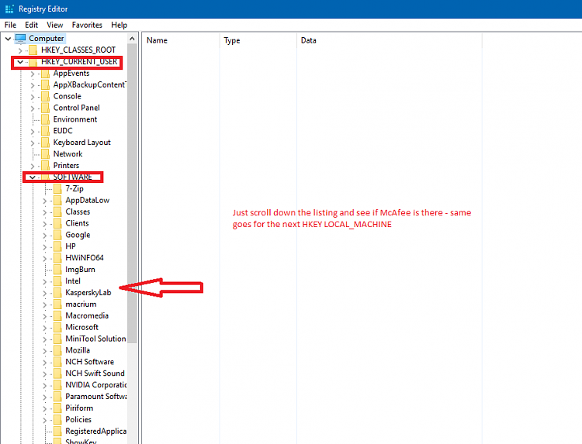582x444 pixels.
Task: Expand the Piriform key chevron
Action: point(44,408)
